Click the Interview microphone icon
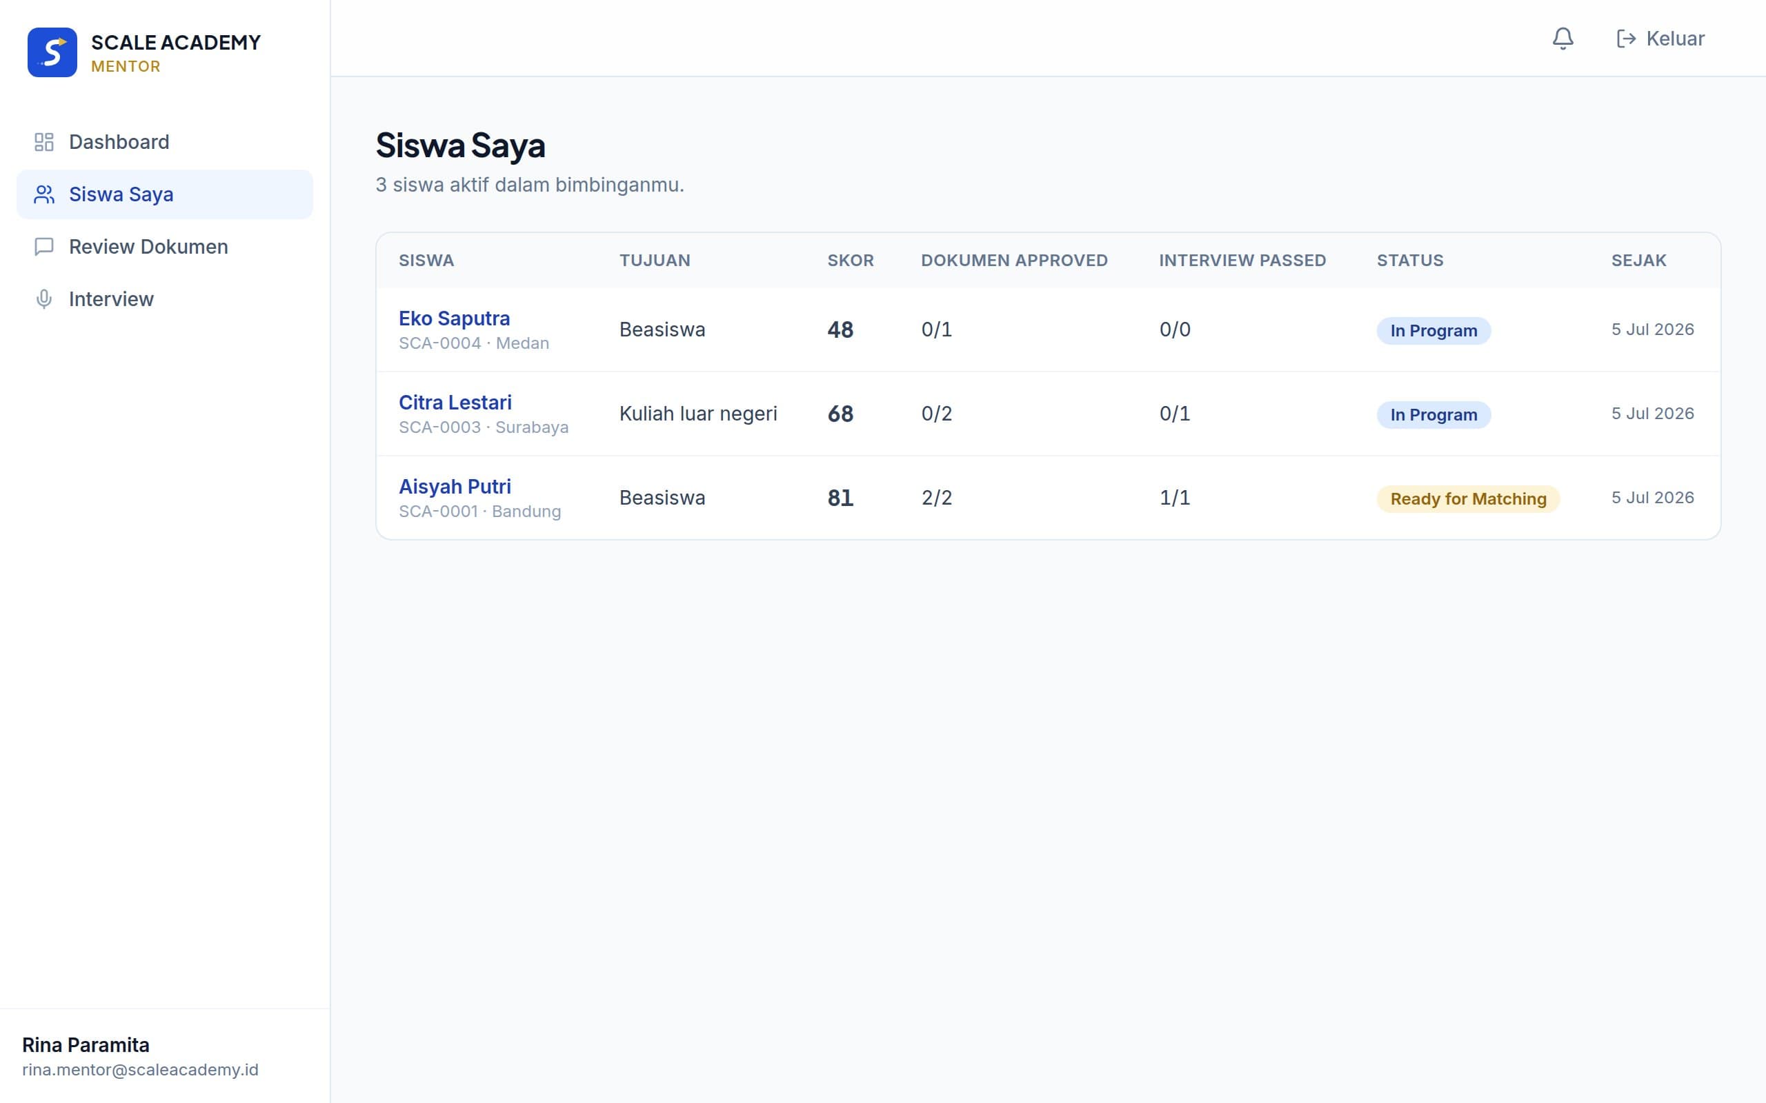 point(43,299)
